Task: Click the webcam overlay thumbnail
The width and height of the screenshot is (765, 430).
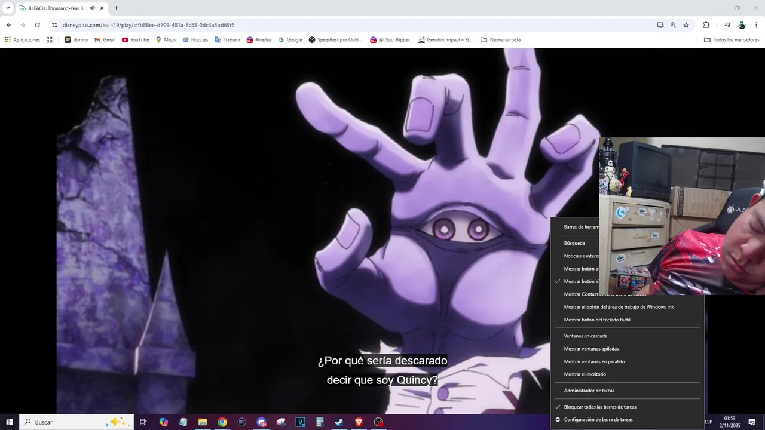Action: [682, 216]
